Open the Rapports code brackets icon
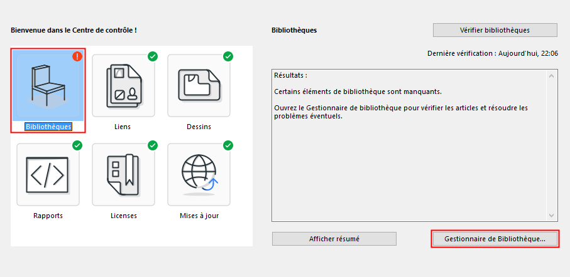 pos(48,174)
